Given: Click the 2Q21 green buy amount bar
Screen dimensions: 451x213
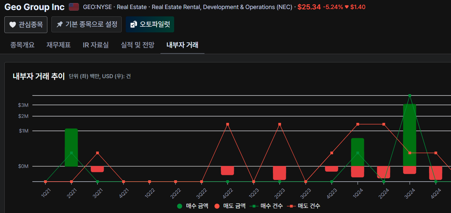Looking at the screenshot, I should (71, 147).
